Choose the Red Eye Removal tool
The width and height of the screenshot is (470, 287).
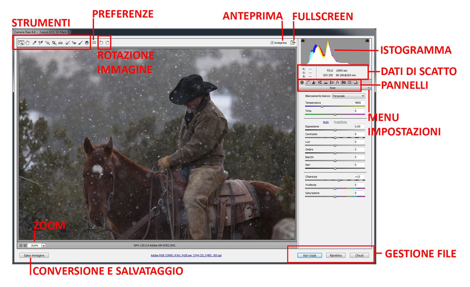tap(74, 43)
